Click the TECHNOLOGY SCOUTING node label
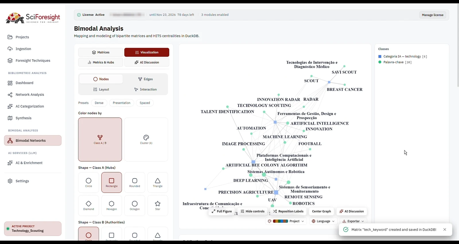459x244 pixels. (x=264, y=106)
